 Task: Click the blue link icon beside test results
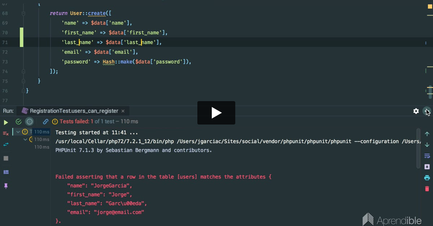(45, 122)
